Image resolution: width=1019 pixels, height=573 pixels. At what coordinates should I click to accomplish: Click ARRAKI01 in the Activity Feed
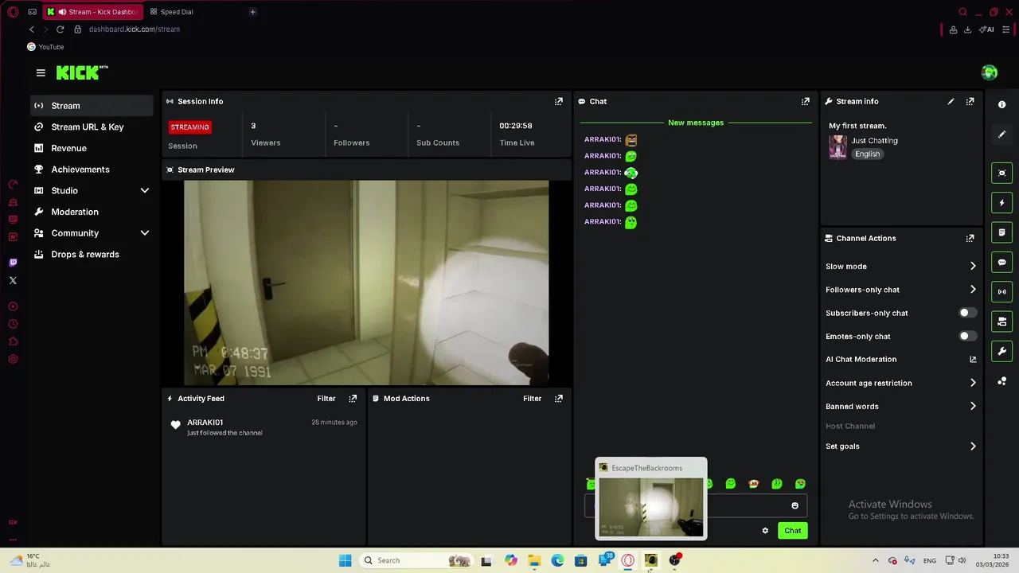(x=205, y=423)
